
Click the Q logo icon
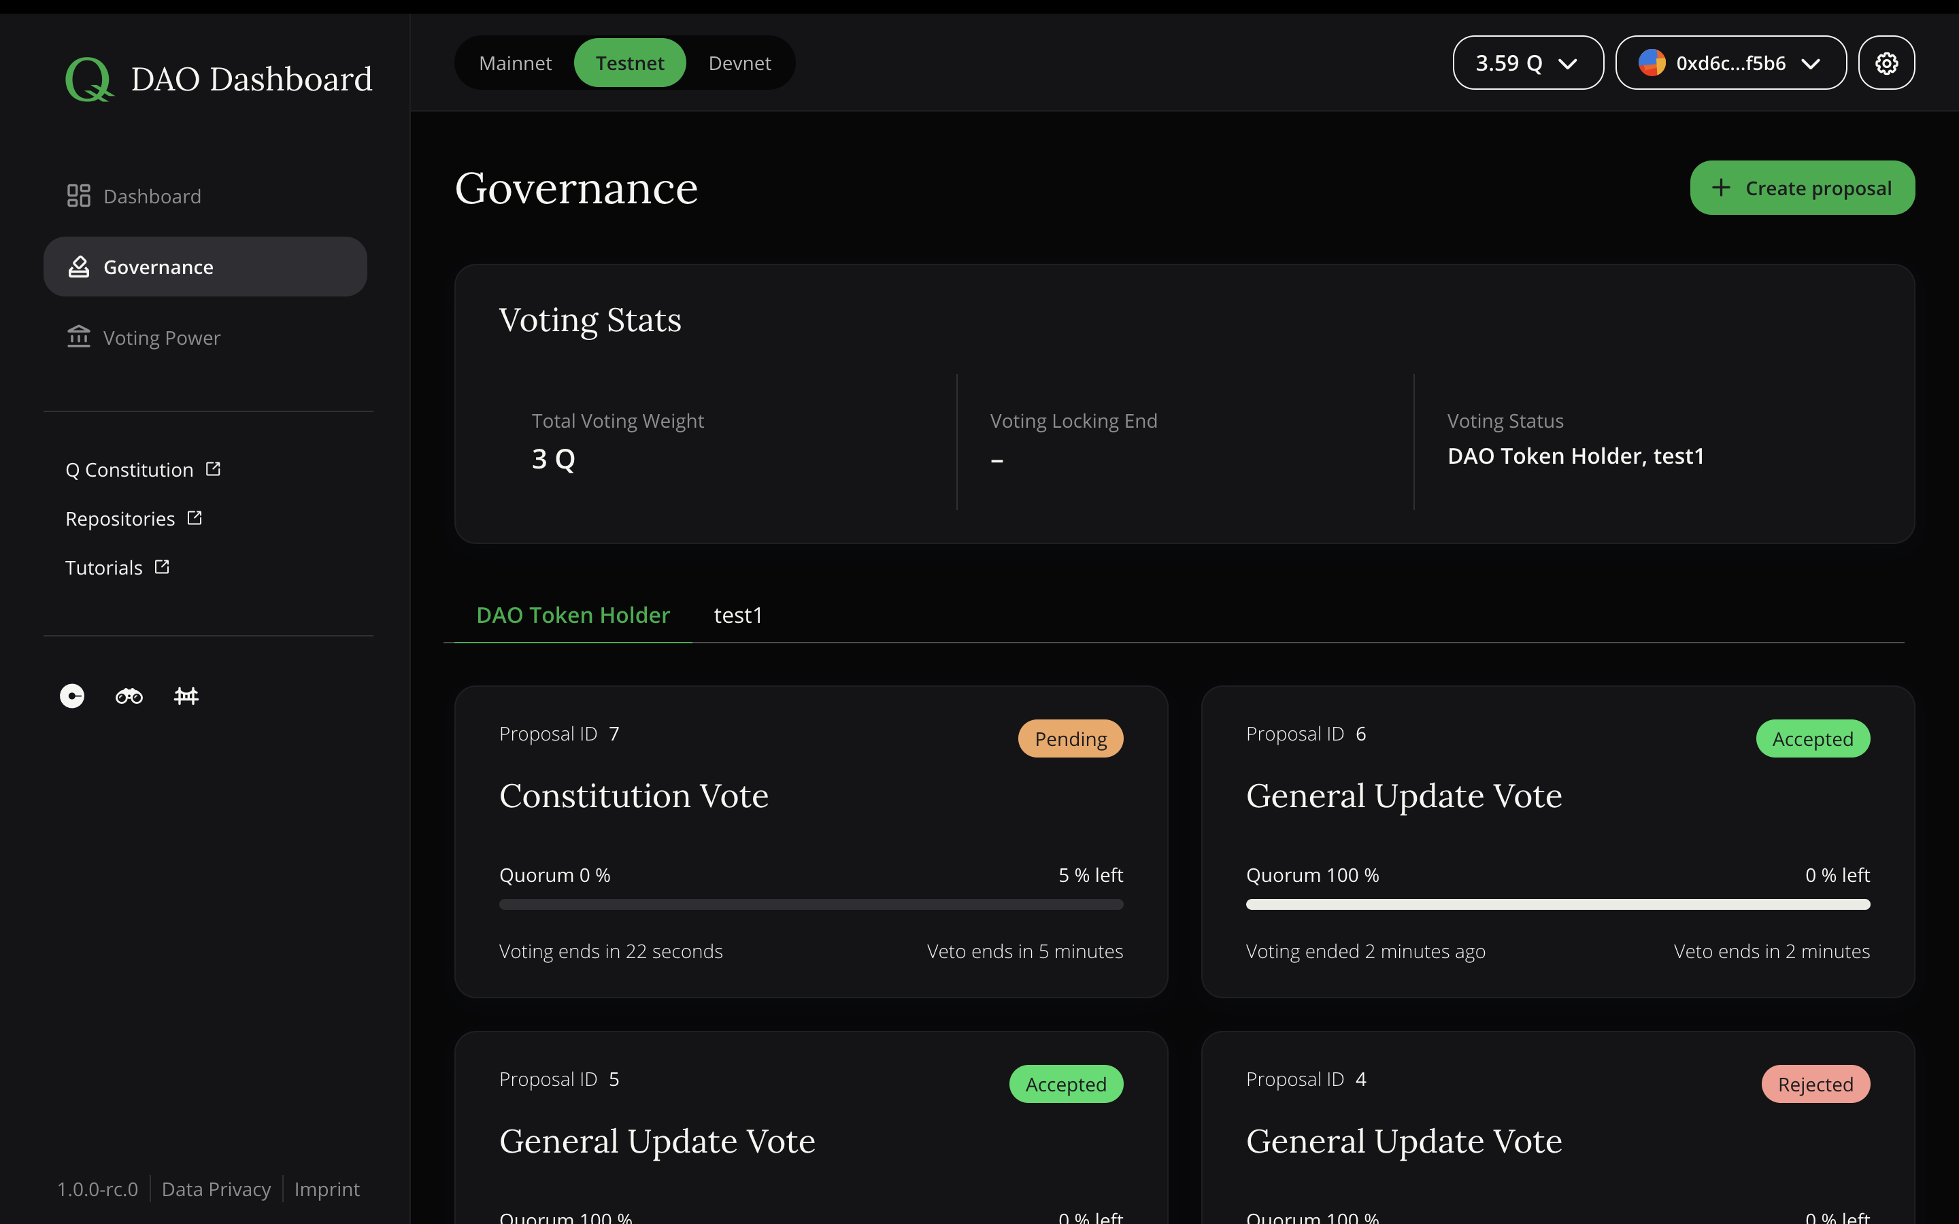pos(88,80)
